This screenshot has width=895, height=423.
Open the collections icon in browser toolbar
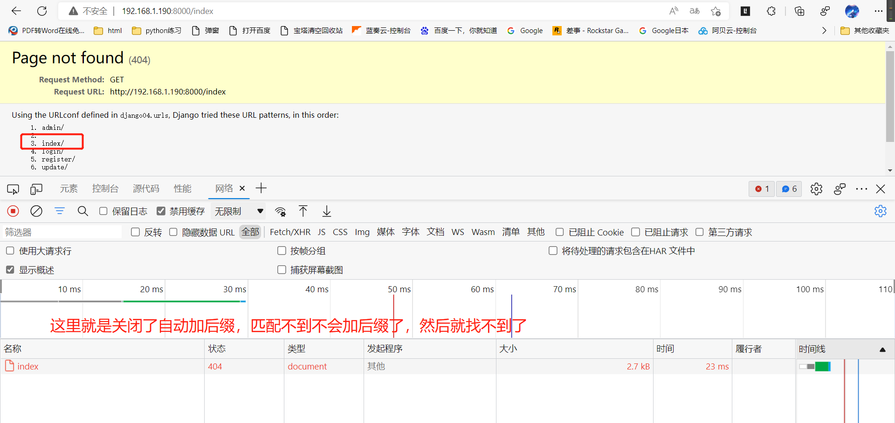tap(799, 11)
